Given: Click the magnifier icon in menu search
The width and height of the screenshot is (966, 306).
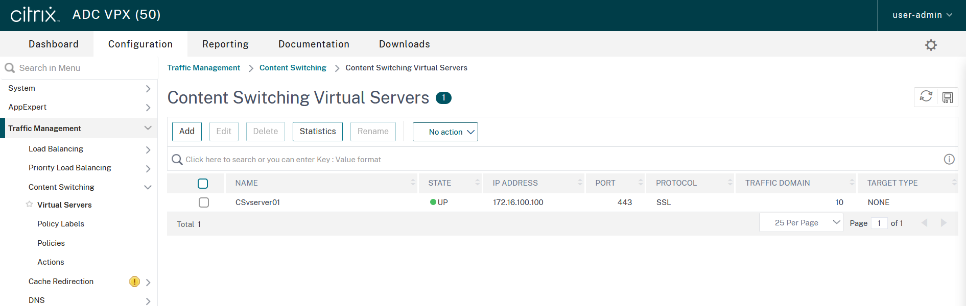Looking at the screenshot, I should pyautogui.click(x=10, y=68).
